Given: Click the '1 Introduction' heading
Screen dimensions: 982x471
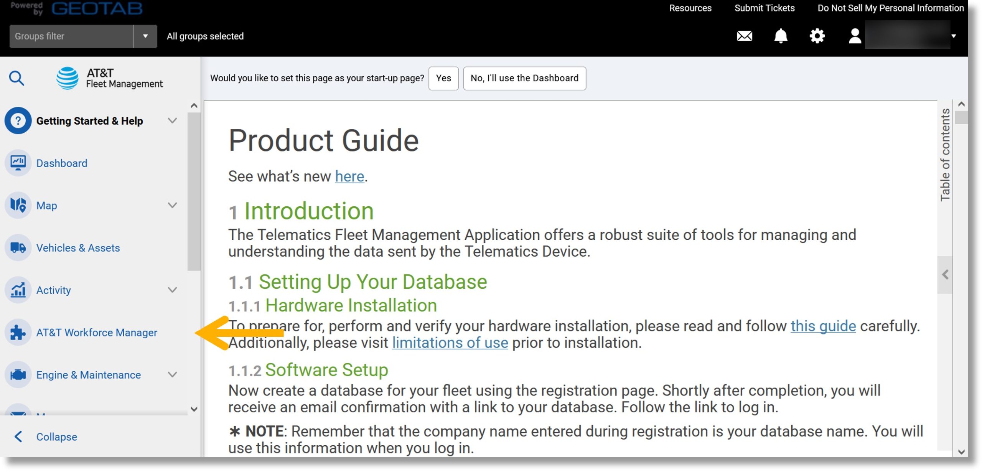Looking at the screenshot, I should coord(301,211).
